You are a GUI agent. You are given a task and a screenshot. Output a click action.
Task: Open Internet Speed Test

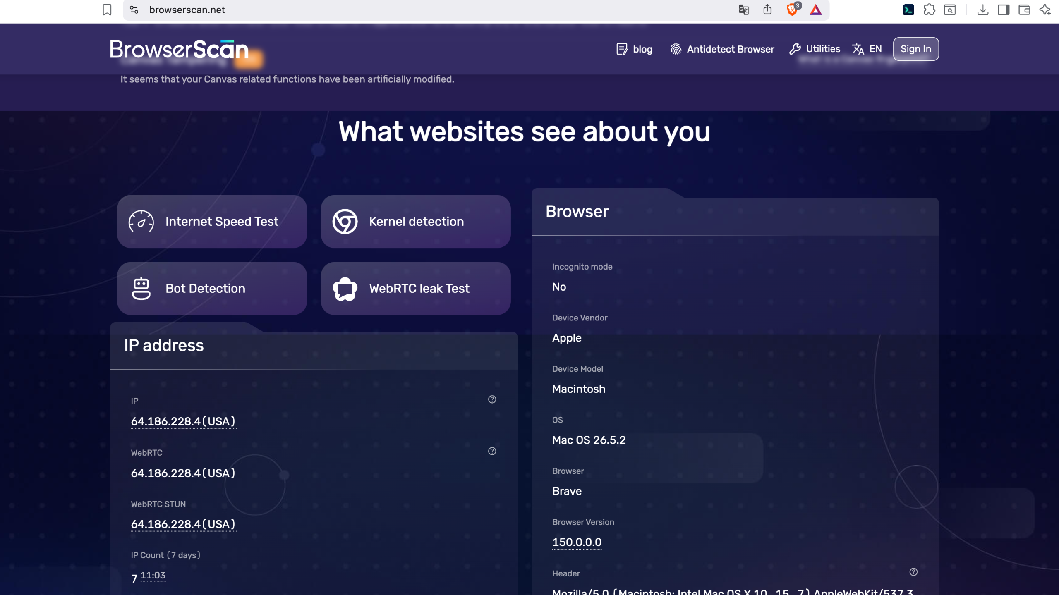tap(212, 222)
